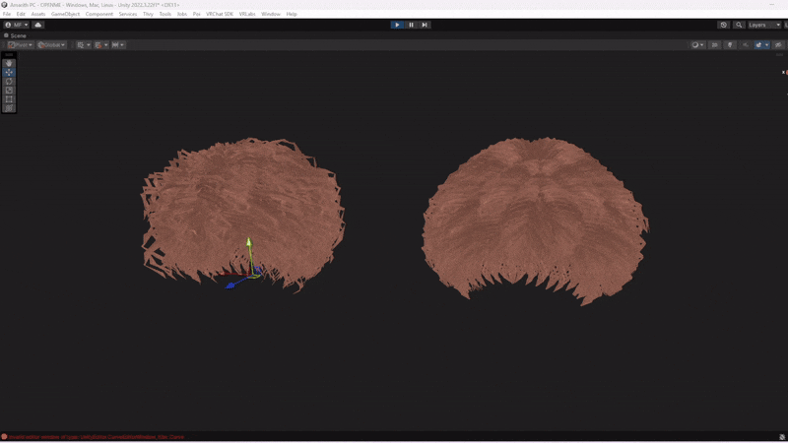
Task: Toggle scene lighting
Action: click(730, 44)
